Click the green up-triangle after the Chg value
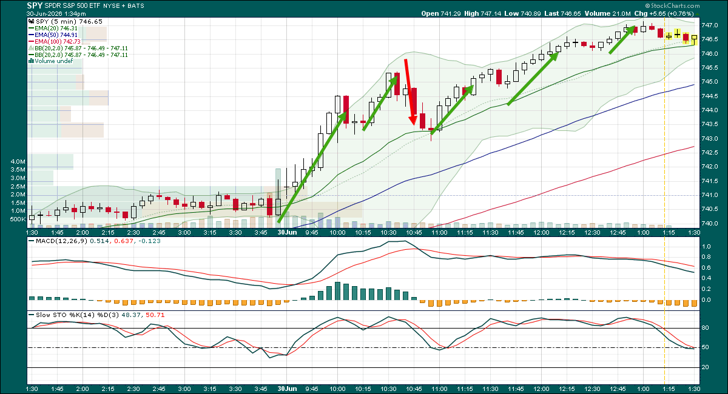 point(698,13)
